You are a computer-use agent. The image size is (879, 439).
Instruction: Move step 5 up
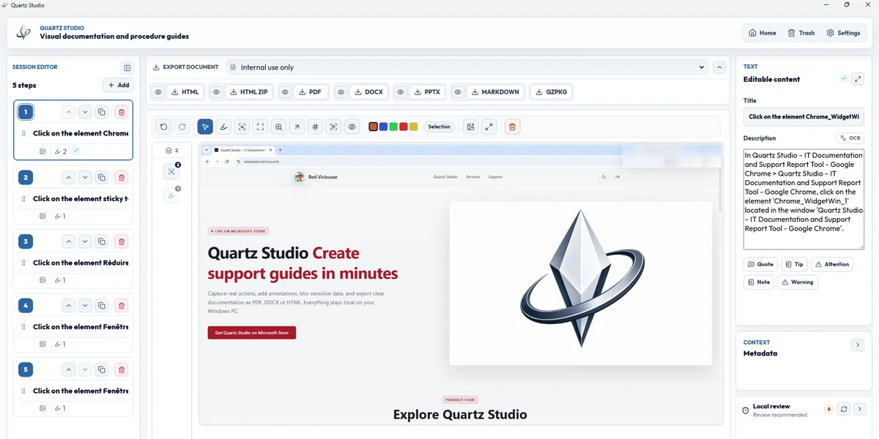tap(68, 369)
